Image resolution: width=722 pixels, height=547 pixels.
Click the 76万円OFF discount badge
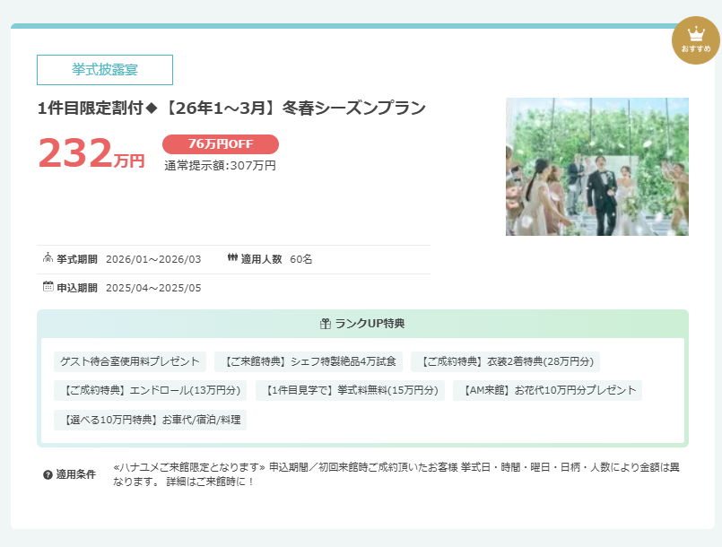pyautogui.click(x=221, y=144)
